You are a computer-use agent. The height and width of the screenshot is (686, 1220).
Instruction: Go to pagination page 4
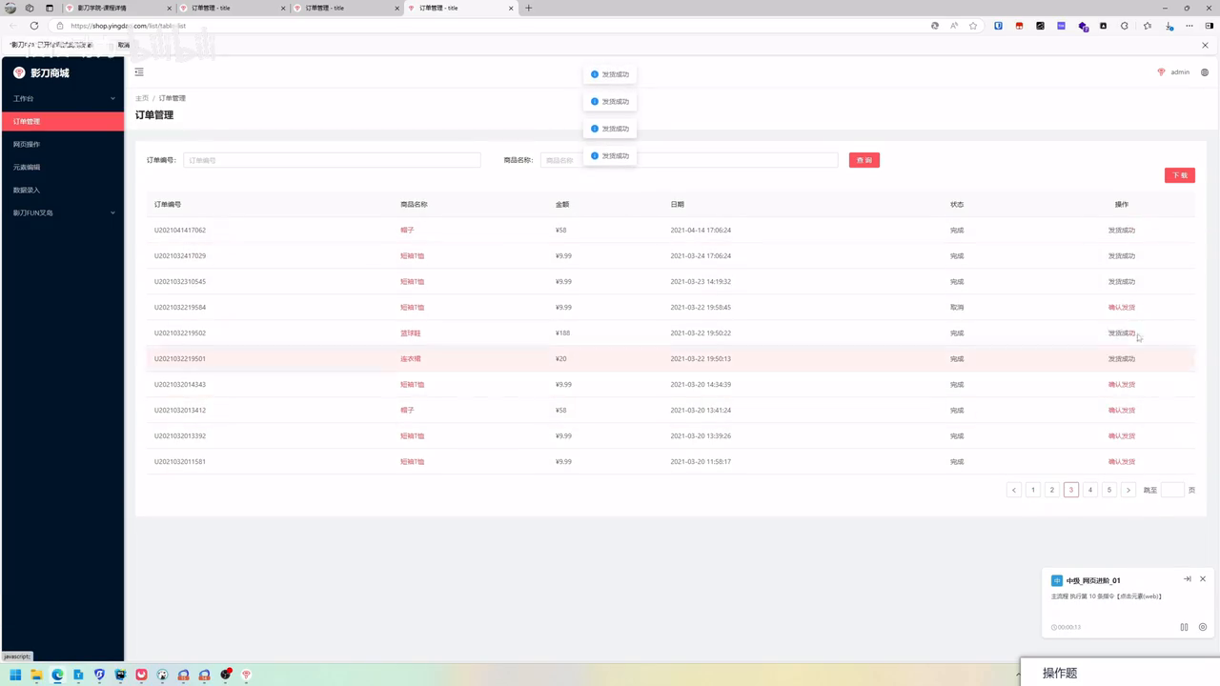click(x=1090, y=490)
